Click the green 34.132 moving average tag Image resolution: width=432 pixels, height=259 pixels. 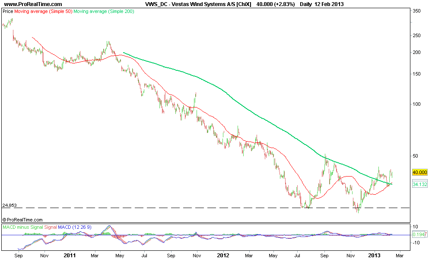click(419, 184)
